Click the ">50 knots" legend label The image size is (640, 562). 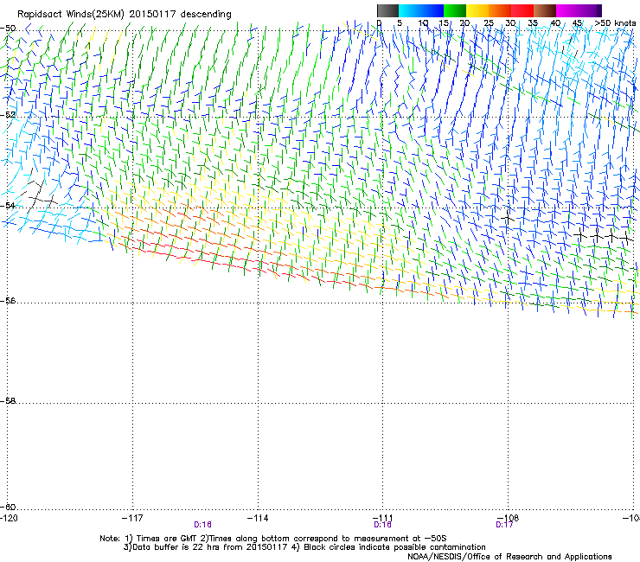[x=615, y=23]
